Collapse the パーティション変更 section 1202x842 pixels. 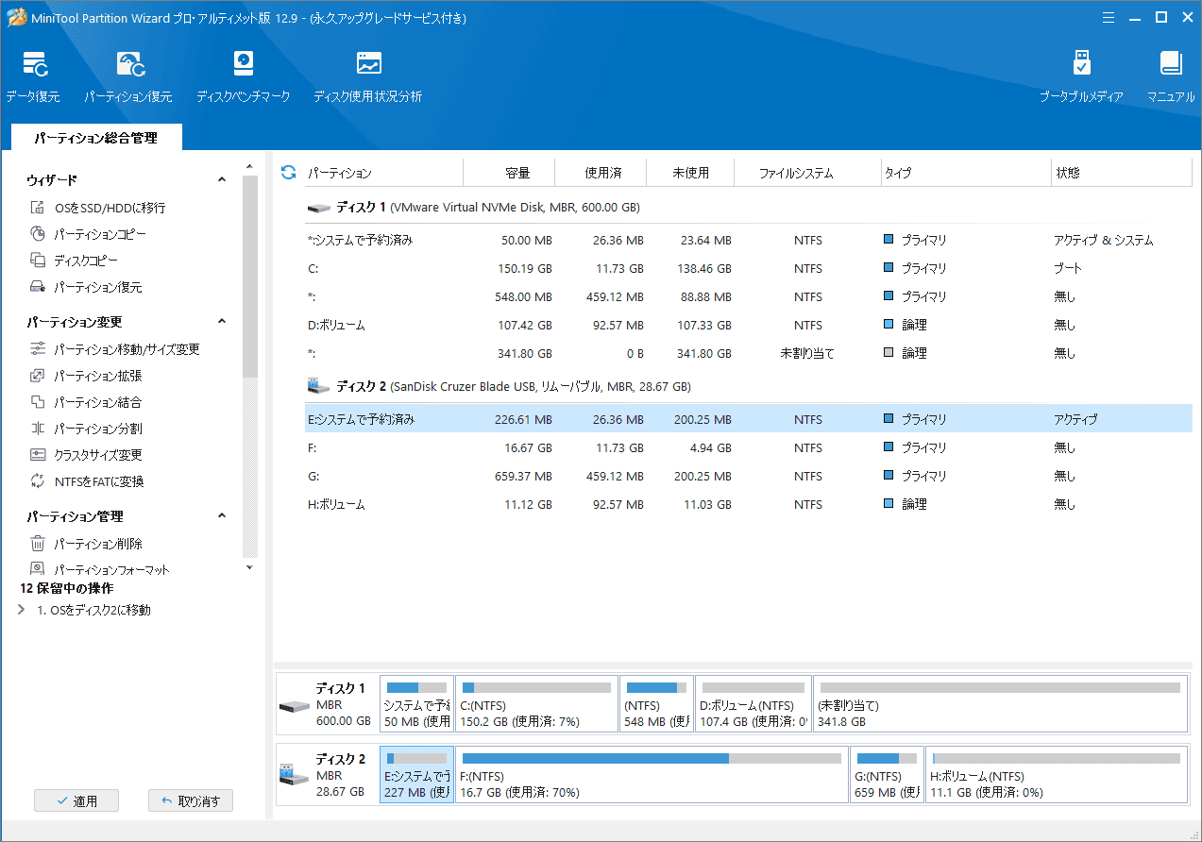coord(222,322)
